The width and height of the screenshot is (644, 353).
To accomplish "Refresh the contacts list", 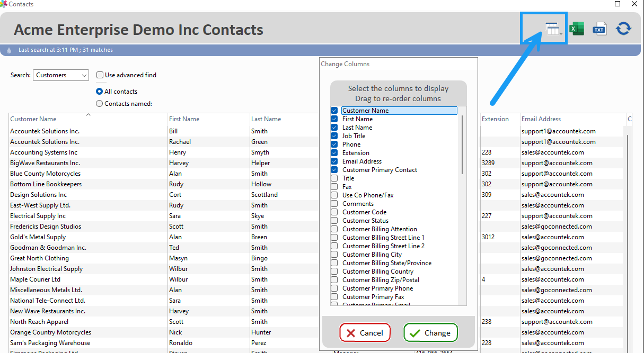I will (x=623, y=29).
